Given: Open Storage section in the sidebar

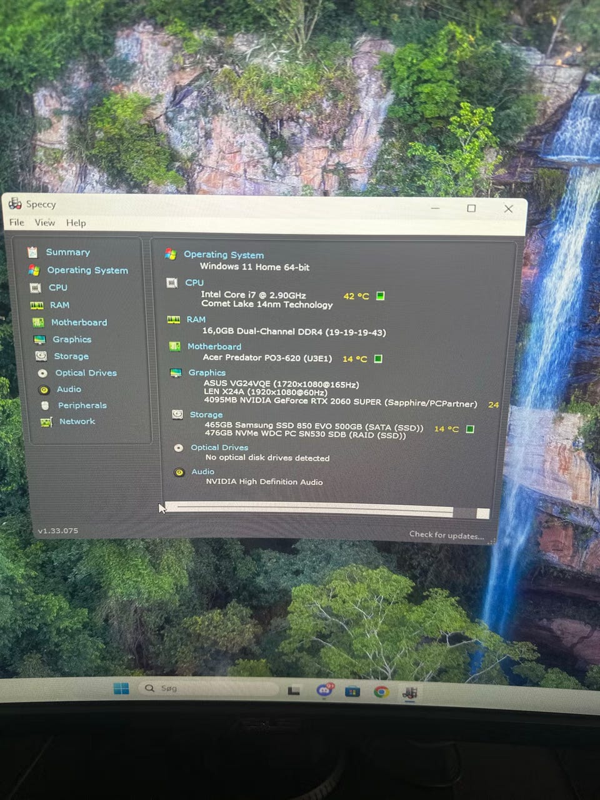Looking at the screenshot, I should coord(71,356).
